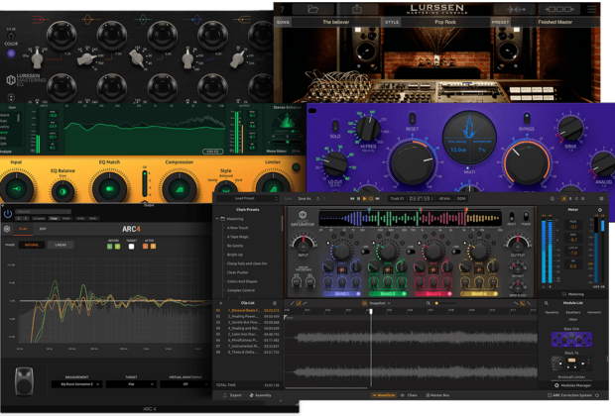The width and height of the screenshot is (615, 416).
Task: Open the STYLE Pop Rock selector
Action: [445, 22]
